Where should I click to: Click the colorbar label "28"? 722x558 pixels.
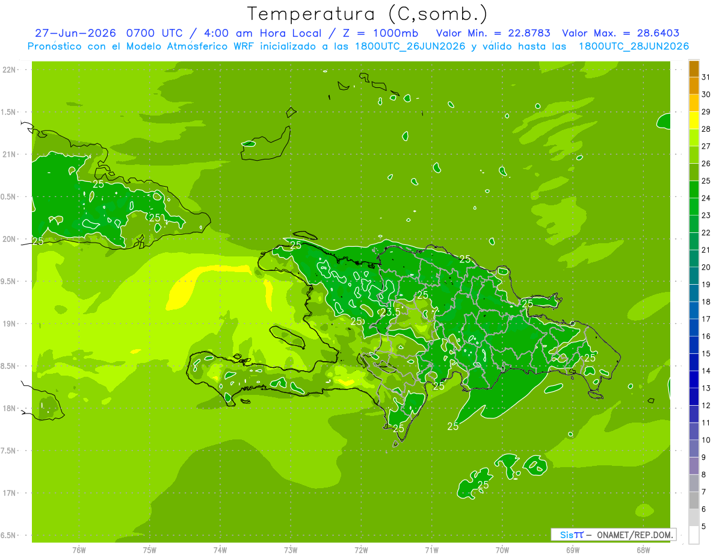tap(706, 129)
